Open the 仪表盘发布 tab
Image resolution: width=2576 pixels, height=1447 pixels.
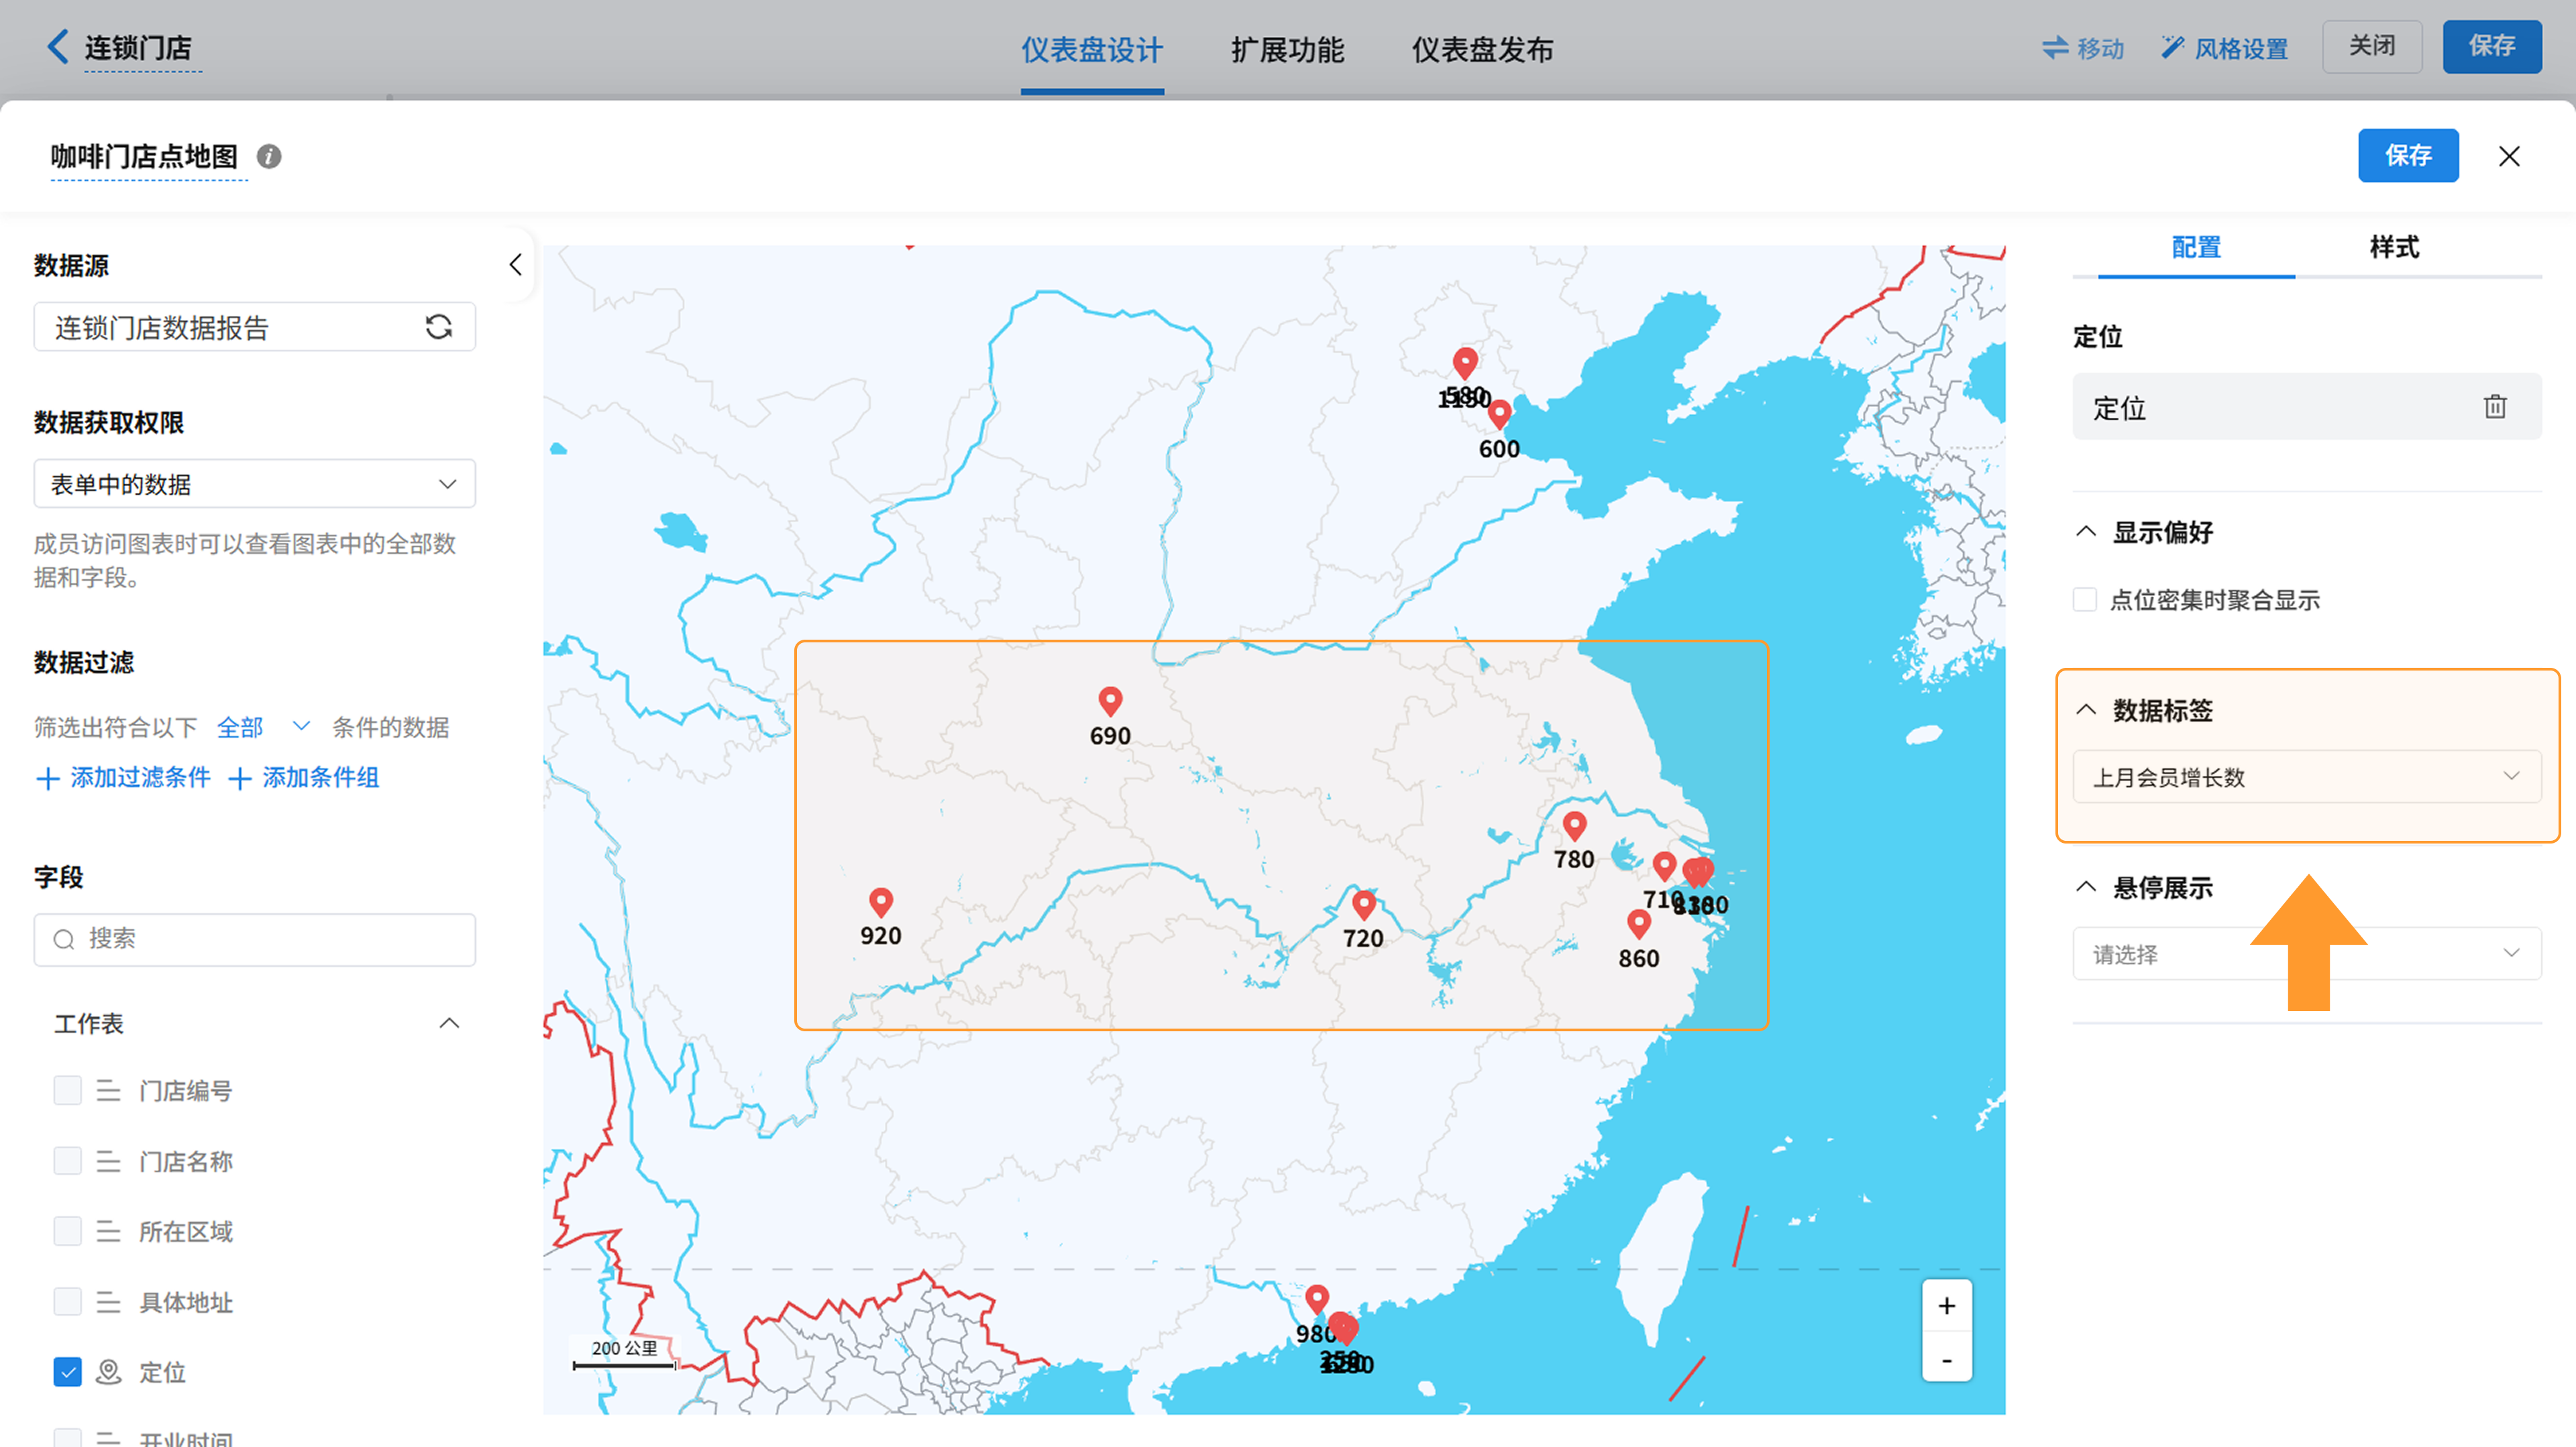pos(1482,49)
